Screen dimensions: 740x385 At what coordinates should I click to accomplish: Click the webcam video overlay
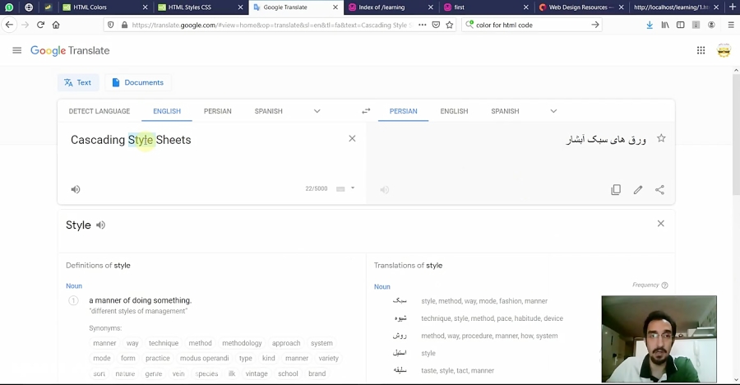[x=659, y=339]
